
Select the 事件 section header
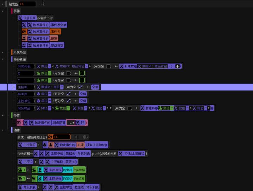click(17, 11)
